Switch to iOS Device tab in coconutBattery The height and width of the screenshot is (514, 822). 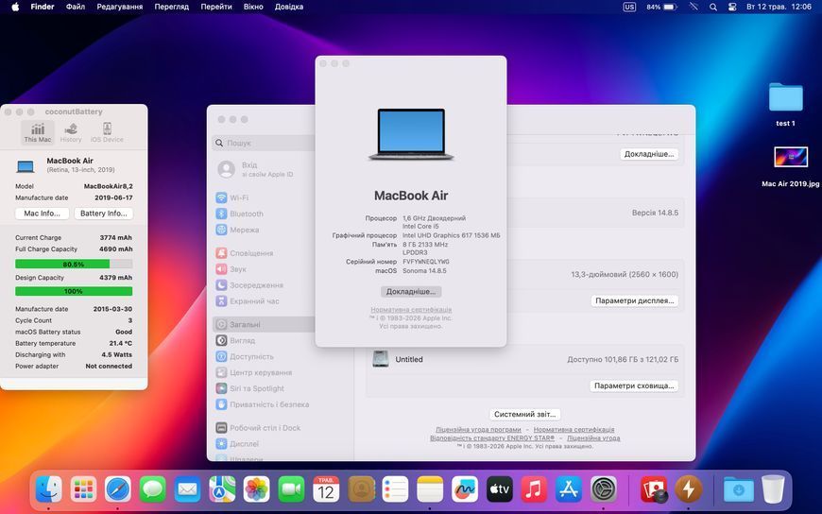(x=107, y=132)
